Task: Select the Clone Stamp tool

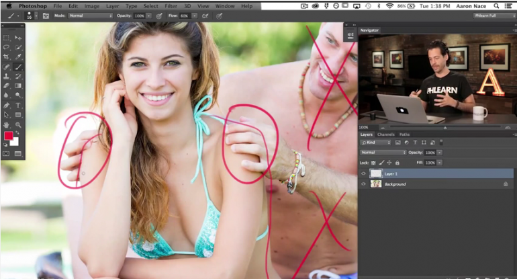Action: click(x=7, y=77)
